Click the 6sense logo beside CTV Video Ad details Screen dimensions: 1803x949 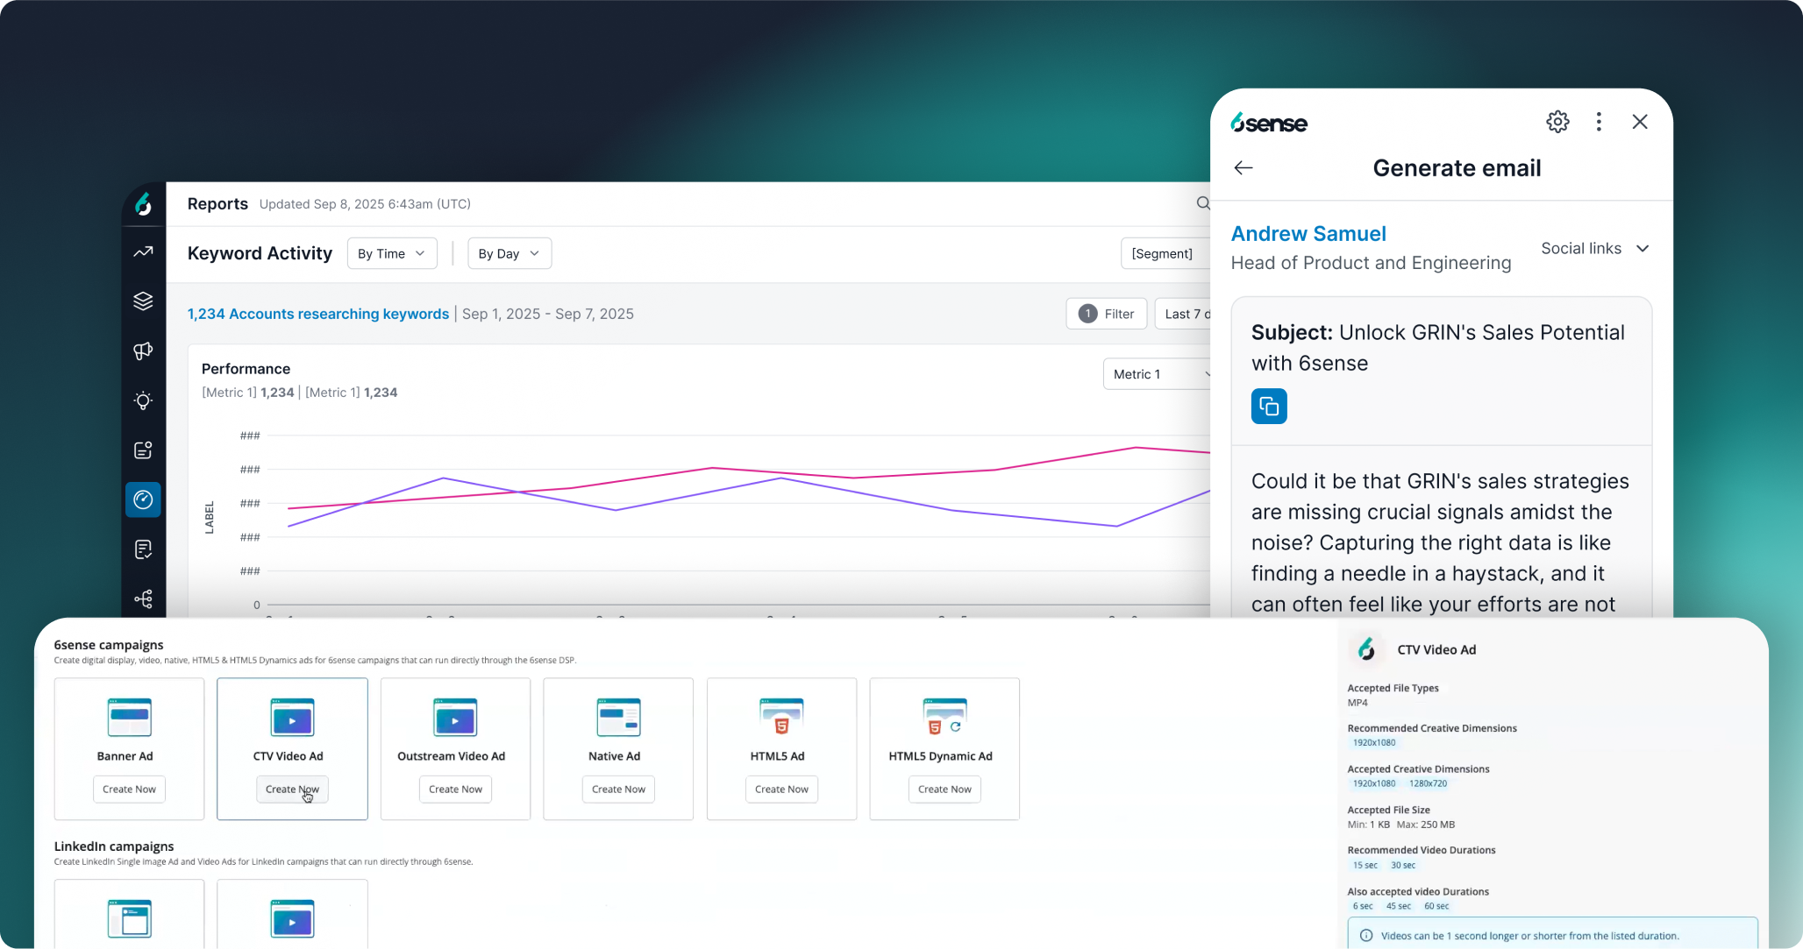[1366, 649]
